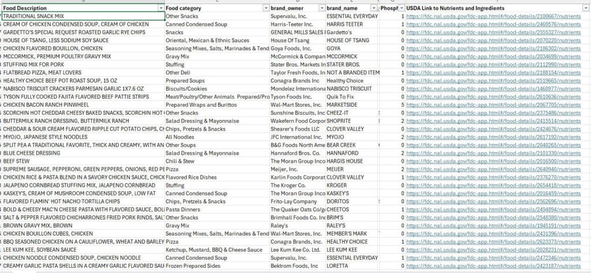
Task: Select the TRADITIONAL SNACK MIX cell
Action: (83, 16)
